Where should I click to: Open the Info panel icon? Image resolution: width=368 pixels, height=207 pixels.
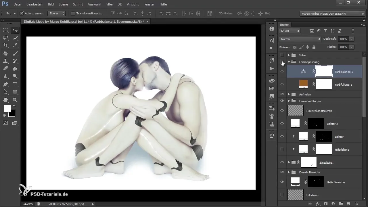(272, 29)
